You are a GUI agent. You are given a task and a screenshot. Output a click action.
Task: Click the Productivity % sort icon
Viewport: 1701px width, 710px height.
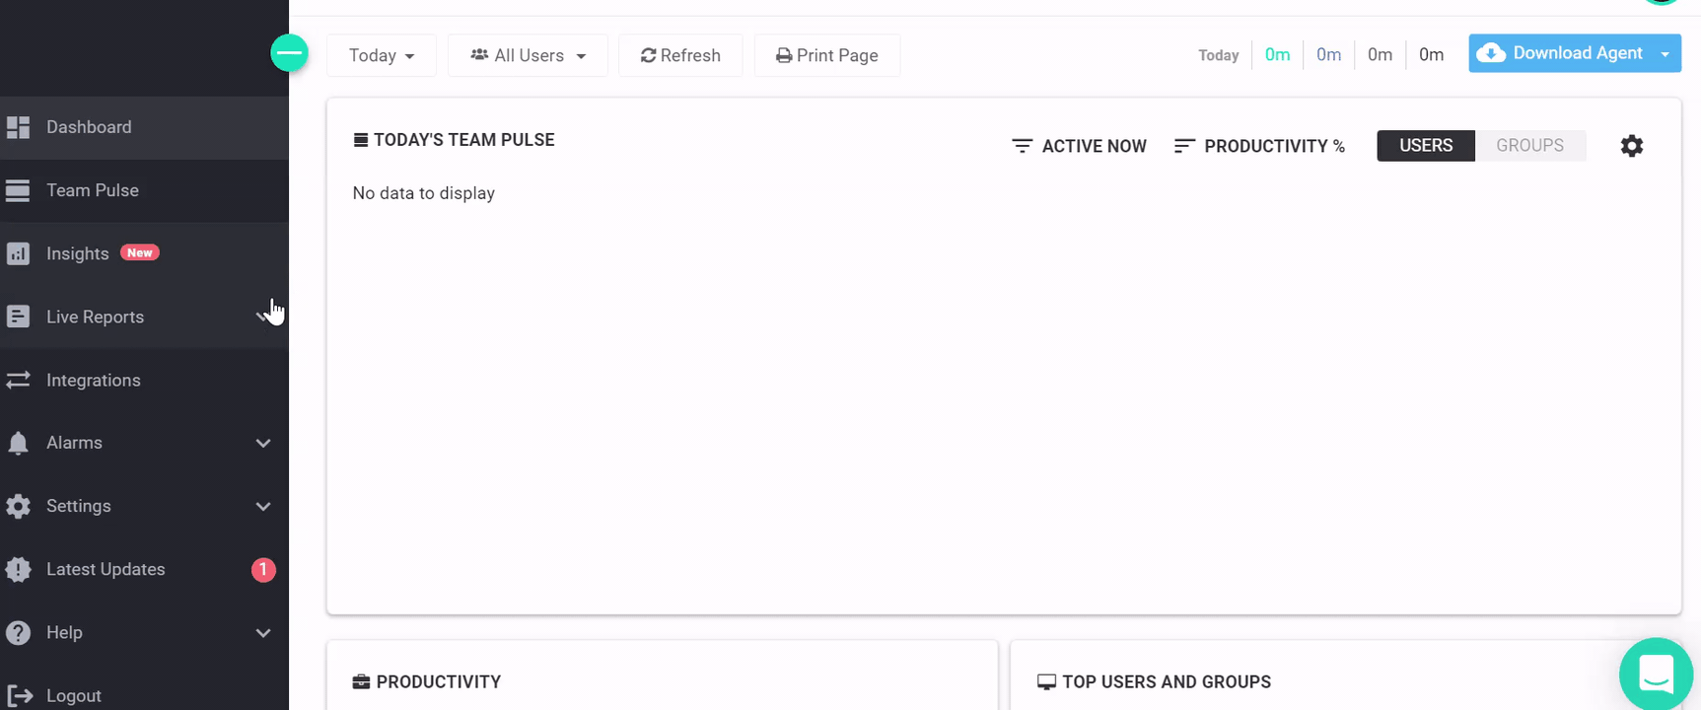1184,146
